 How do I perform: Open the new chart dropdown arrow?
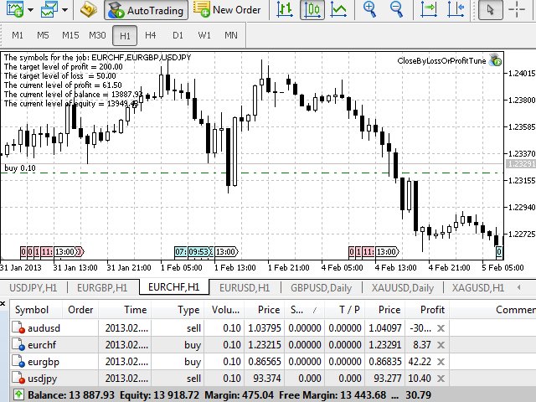click(x=29, y=10)
